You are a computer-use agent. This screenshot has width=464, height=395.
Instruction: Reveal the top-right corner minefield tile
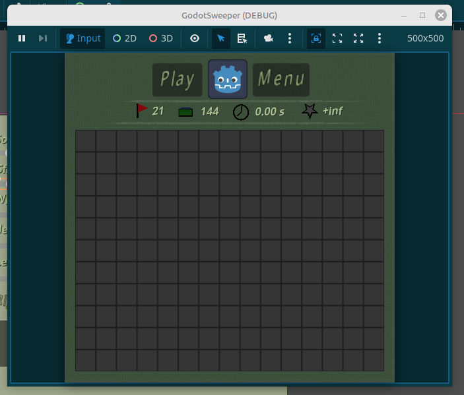pos(374,141)
